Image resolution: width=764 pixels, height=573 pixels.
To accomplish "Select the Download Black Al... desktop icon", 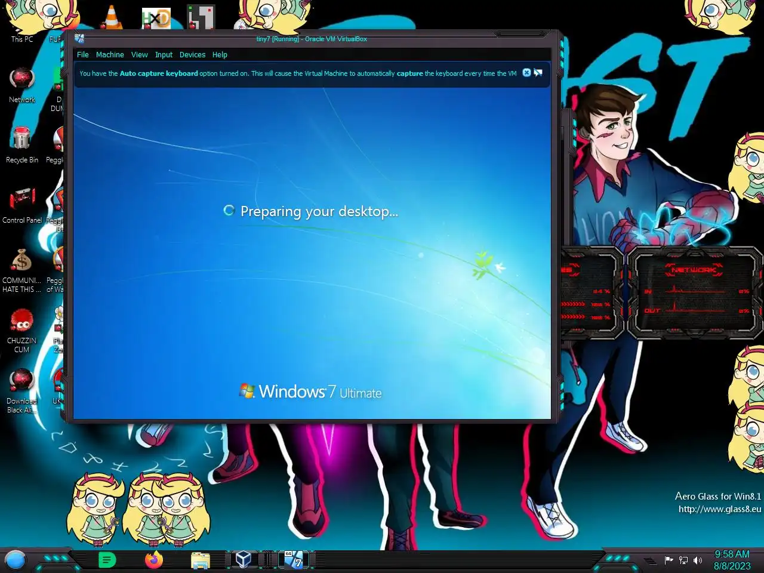I will (22, 391).
